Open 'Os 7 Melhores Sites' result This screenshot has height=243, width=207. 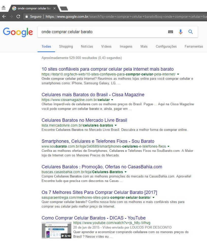pyautogui.click(x=99, y=192)
